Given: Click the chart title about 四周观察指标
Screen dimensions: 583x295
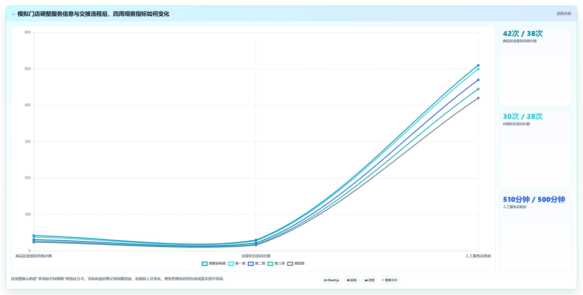Looking at the screenshot, I should coord(93,14).
